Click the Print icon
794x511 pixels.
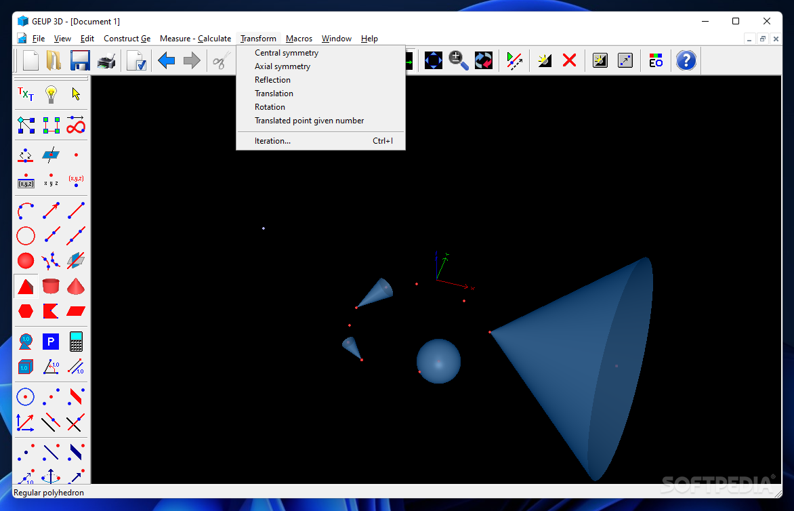click(106, 61)
